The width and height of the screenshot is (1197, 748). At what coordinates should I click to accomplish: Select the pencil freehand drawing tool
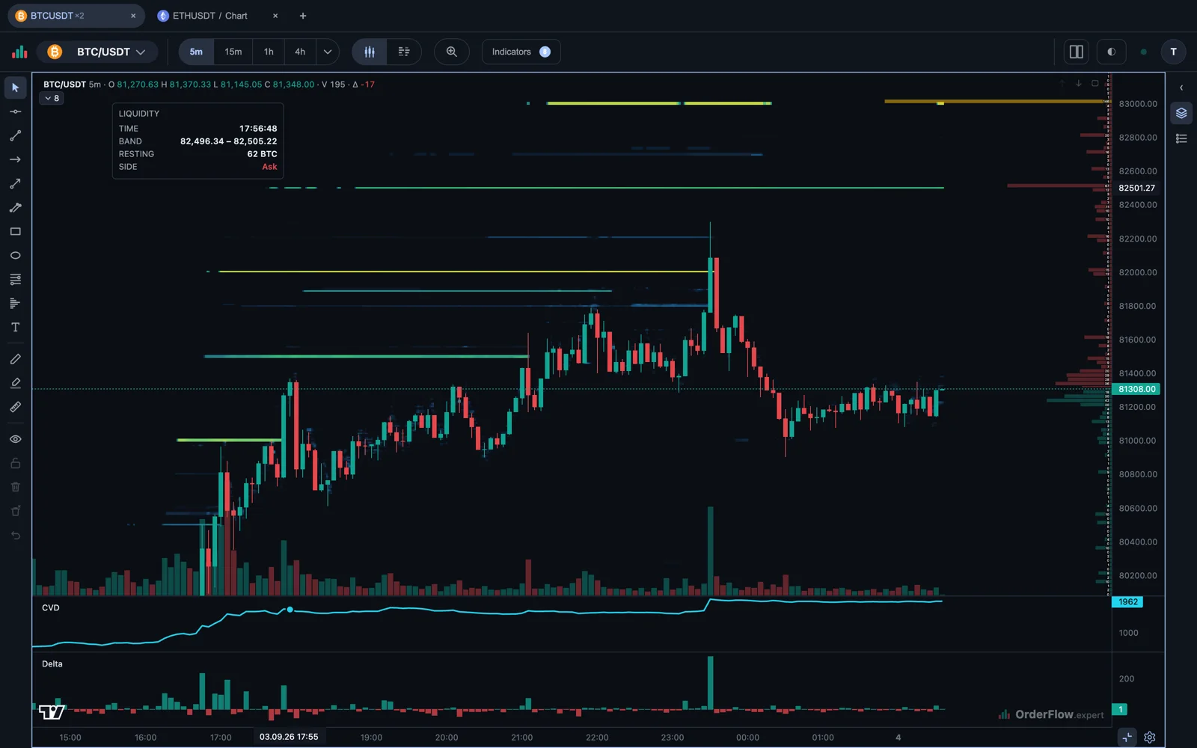point(15,359)
